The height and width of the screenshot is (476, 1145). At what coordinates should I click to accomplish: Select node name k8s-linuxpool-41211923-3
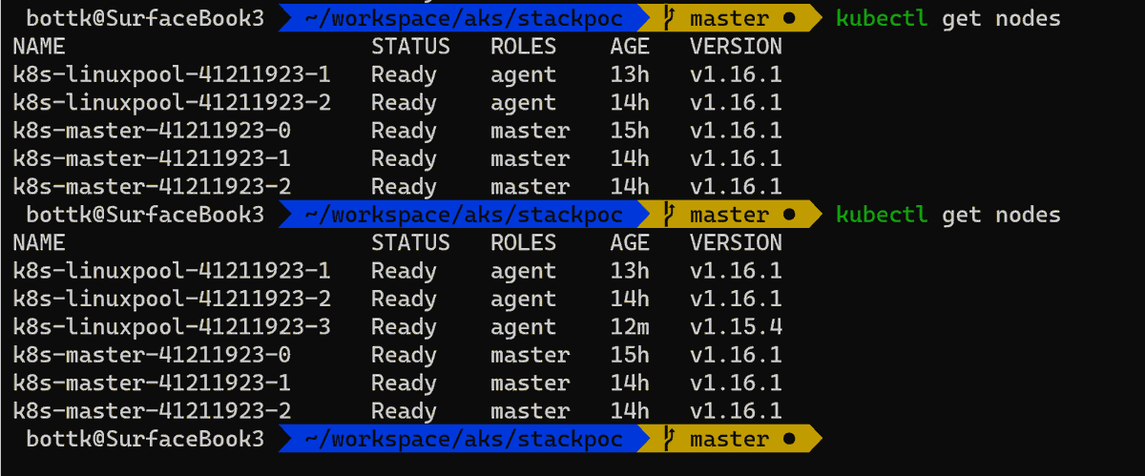click(x=173, y=327)
